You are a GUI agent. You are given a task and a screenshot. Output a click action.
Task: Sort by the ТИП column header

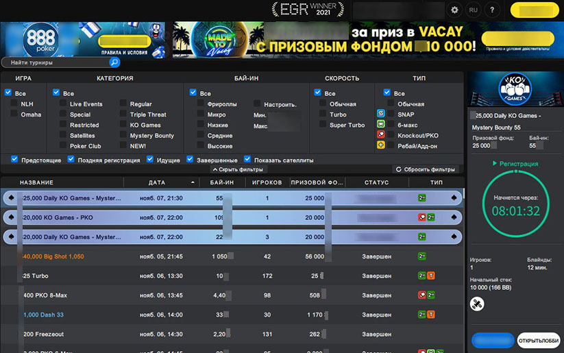click(437, 182)
